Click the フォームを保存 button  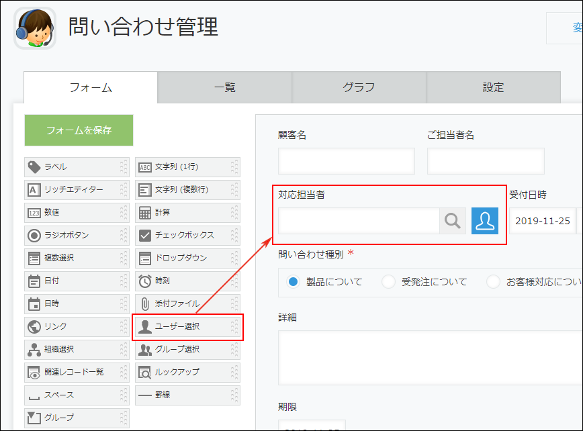tap(79, 130)
